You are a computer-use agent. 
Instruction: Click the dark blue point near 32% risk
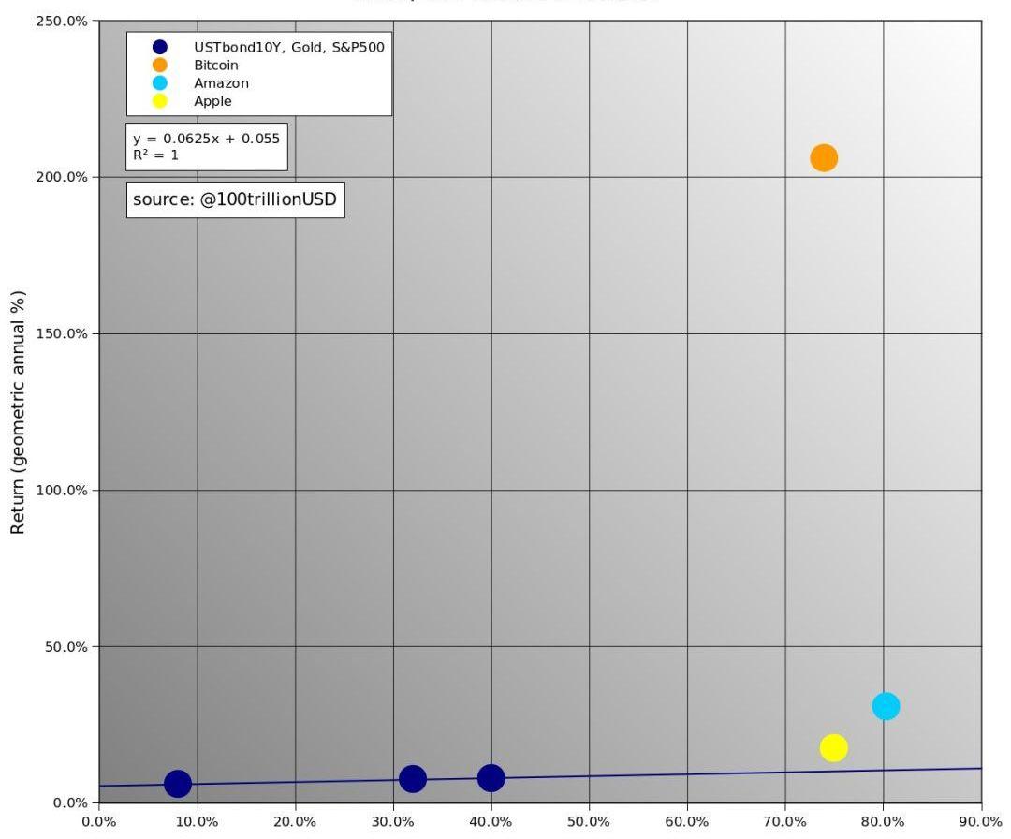tap(413, 778)
